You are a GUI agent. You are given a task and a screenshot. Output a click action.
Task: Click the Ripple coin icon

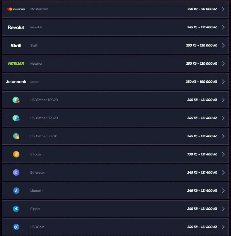tap(16, 209)
